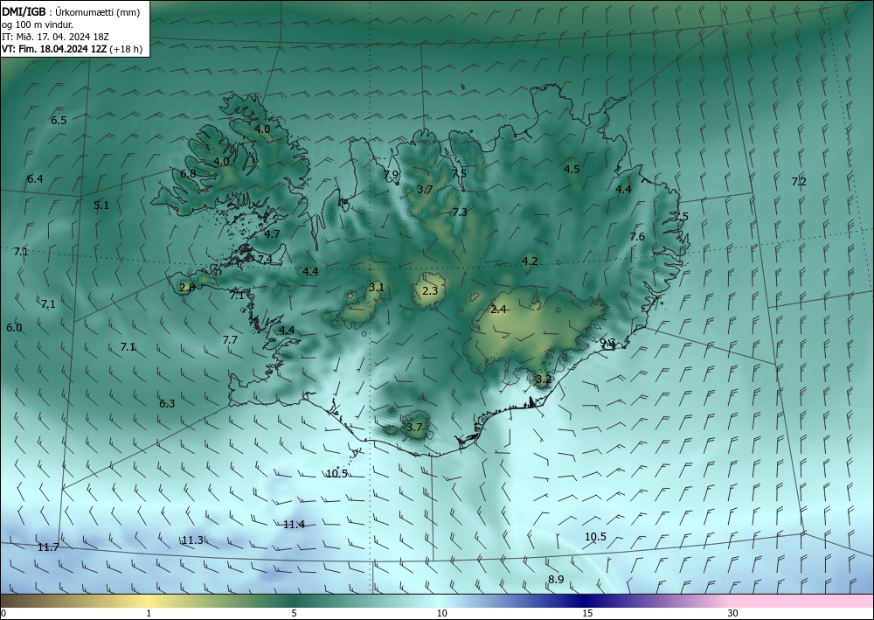Click the 11.7 value at the bottom-left corner

[x=48, y=547]
